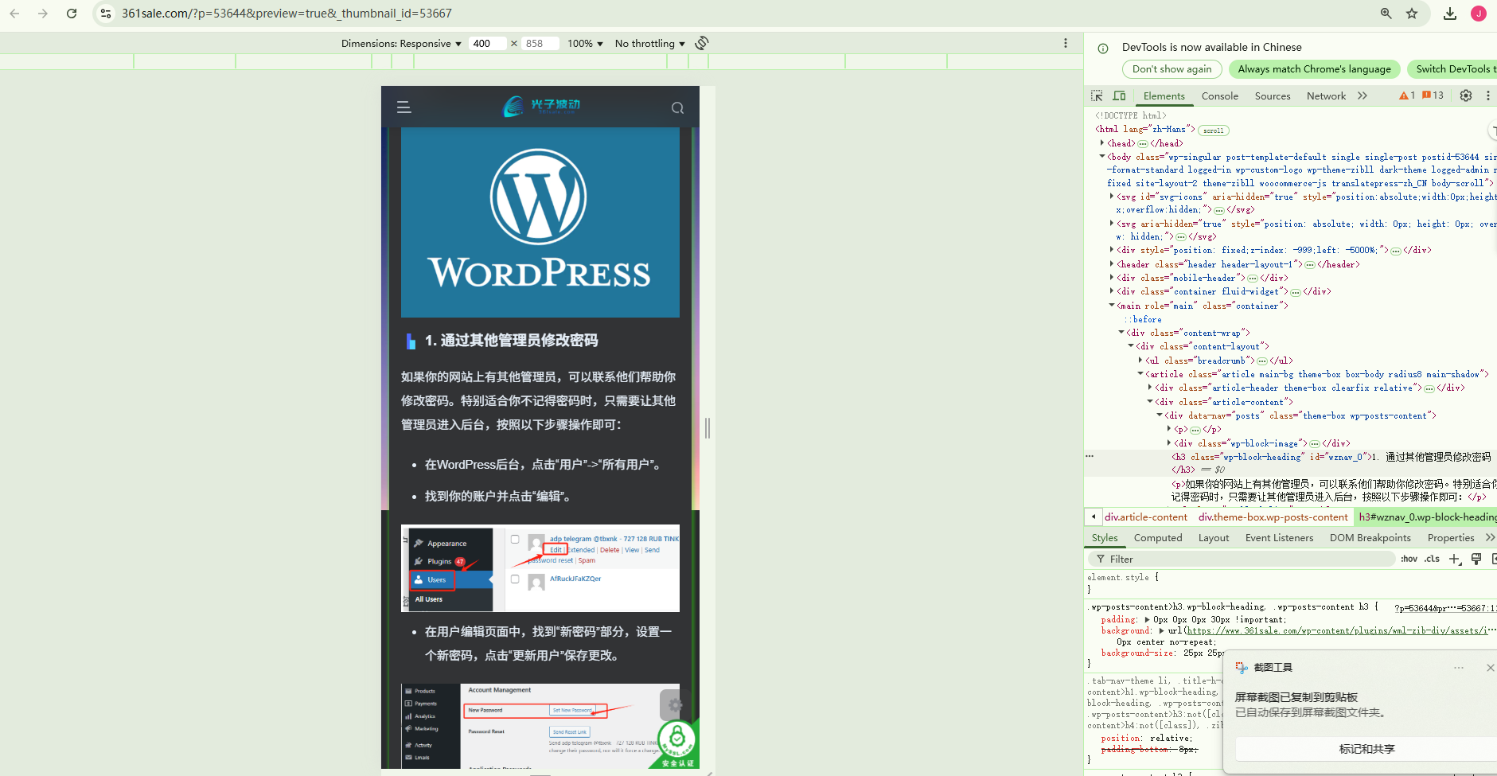This screenshot has width=1497, height=776.
Task: Click the downloads icon in the browser toolbar
Action: (1450, 14)
